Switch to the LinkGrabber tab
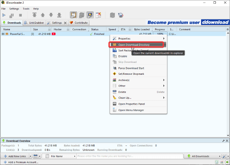230x165 pixels. coord(34,23)
